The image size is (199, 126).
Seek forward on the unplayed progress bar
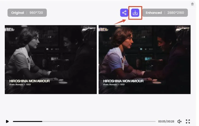click(x=99, y=122)
